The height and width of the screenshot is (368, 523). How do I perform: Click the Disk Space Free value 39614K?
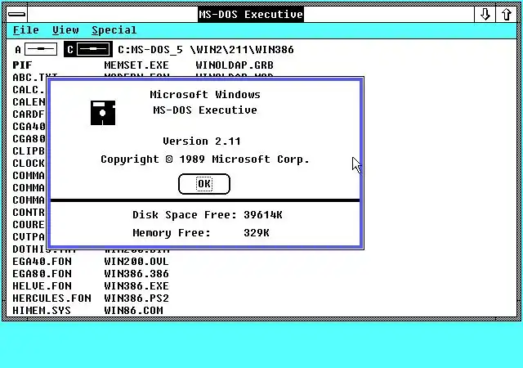click(x=263, y=215)
